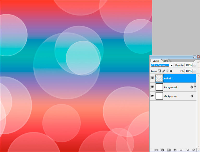Lock layer position
This screenshot has height=152, width=200.
[x=167, y=71]
